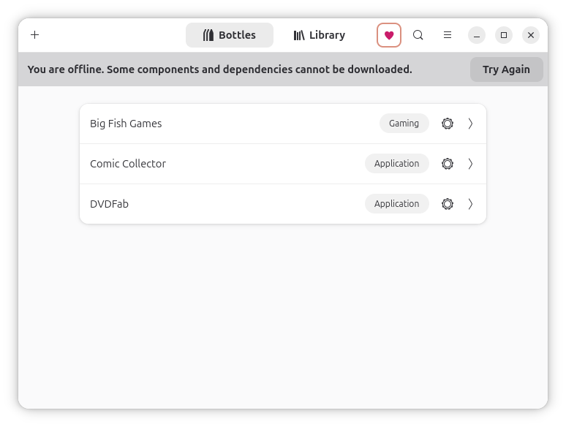Expand DVDFab chevron arrow
The image size is (566, 427).
[x=470, y=204]
